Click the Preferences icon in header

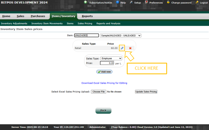[146, 2]
